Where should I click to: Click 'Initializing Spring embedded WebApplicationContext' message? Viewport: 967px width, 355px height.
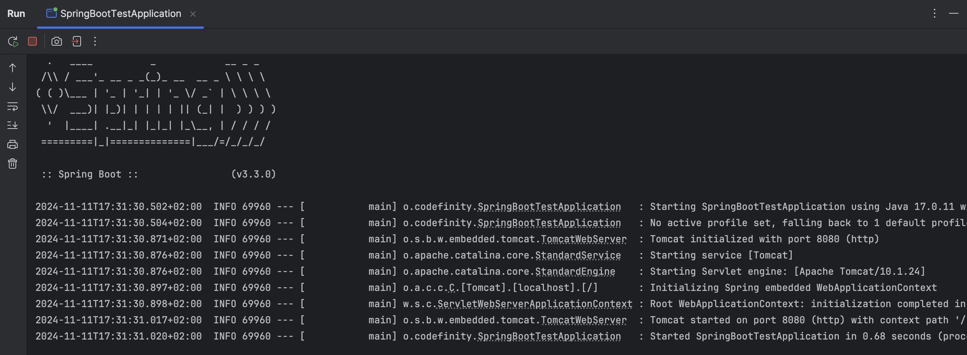[x=794, y=288]
